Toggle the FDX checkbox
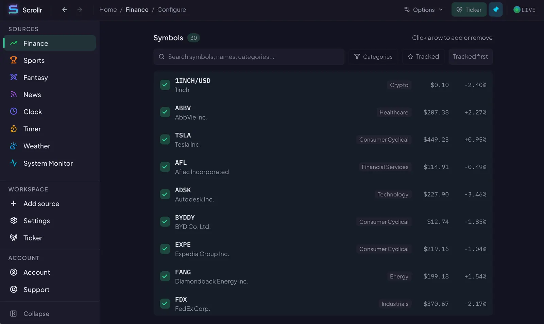Viewport: 544px width, 324px height. [165, 304]
